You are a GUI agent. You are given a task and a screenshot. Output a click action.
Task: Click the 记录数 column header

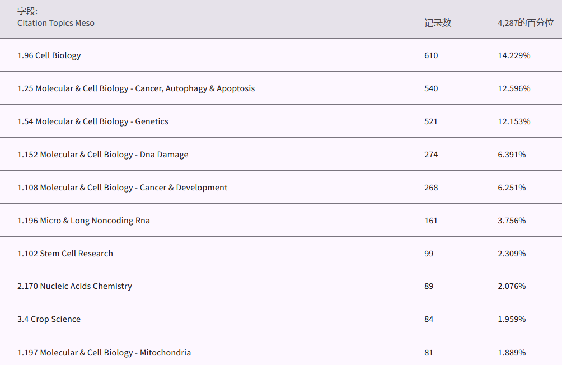(437, 23)
